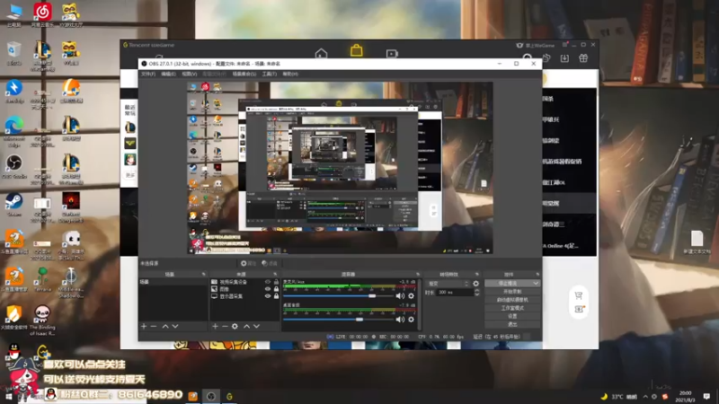The image size is (719, 404).
Task: Toggle lock on 视频采集设备 source
Action: 276,282
